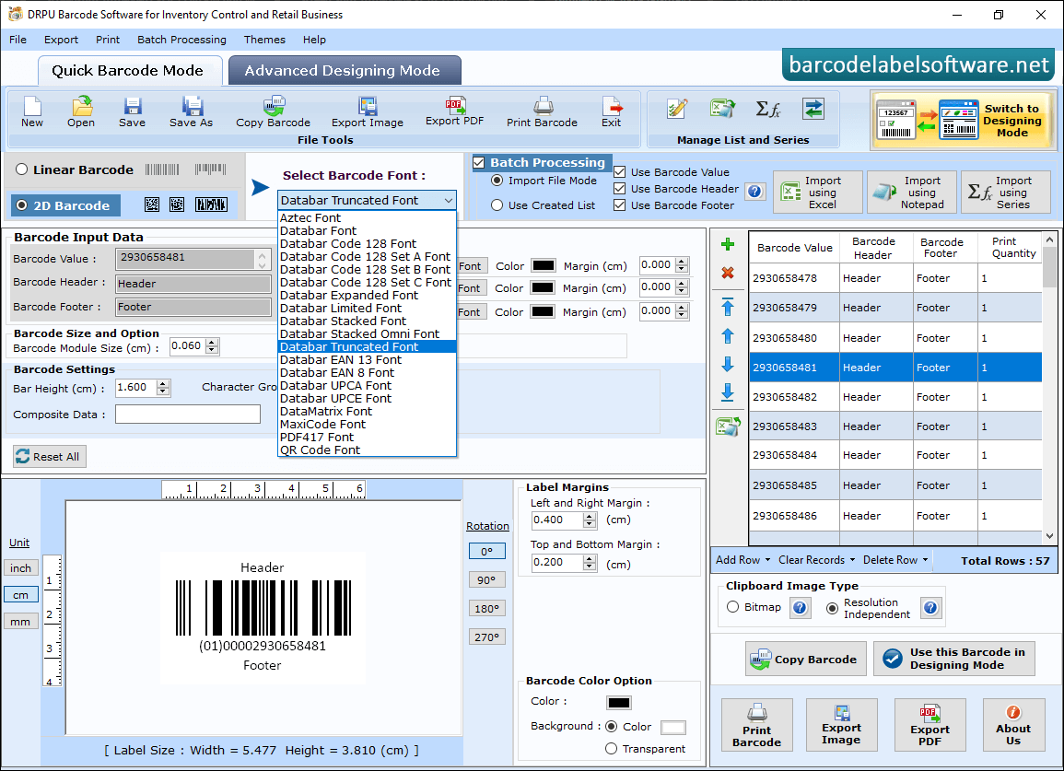This screenshot has height=771, width=1064.
Task: Open the edit list pencil icon
Action: [x=676, y=109]
